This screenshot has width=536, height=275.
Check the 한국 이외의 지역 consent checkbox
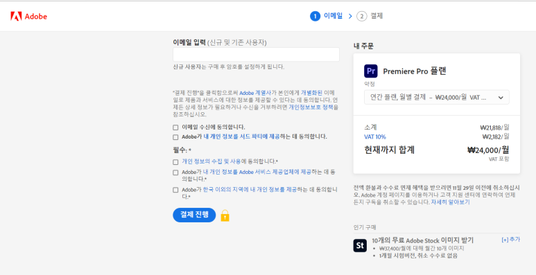(175, 190)
